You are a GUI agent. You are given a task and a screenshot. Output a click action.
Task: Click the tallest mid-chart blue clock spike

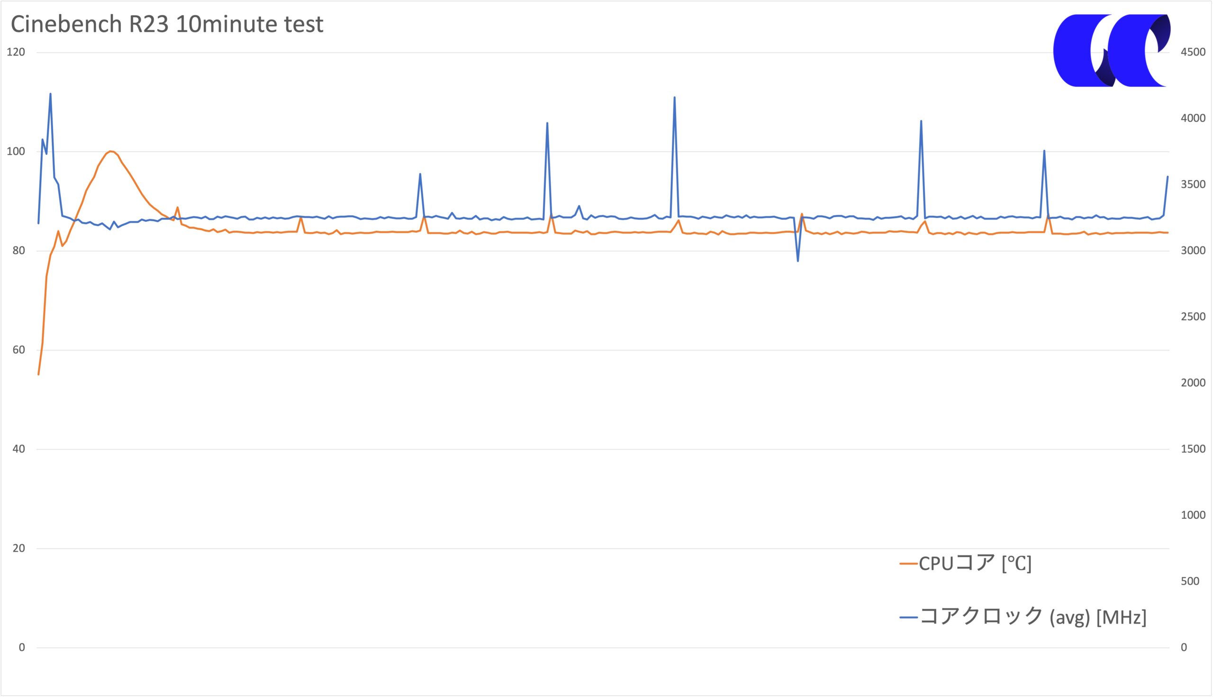[674, 97]
